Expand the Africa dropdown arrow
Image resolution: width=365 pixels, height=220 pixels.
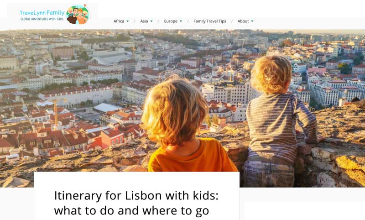coord(128,21)
